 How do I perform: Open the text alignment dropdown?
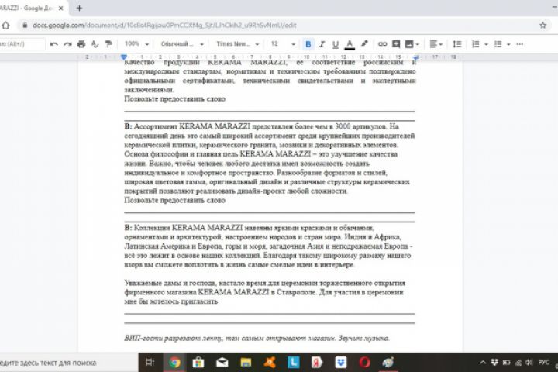[x=436, y=44]
